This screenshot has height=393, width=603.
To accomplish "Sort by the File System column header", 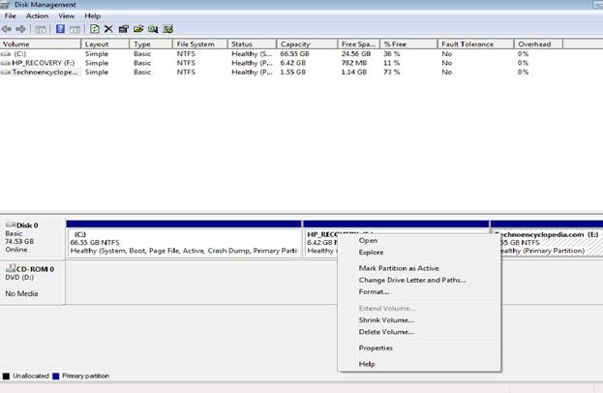I will tap(200, 44).
